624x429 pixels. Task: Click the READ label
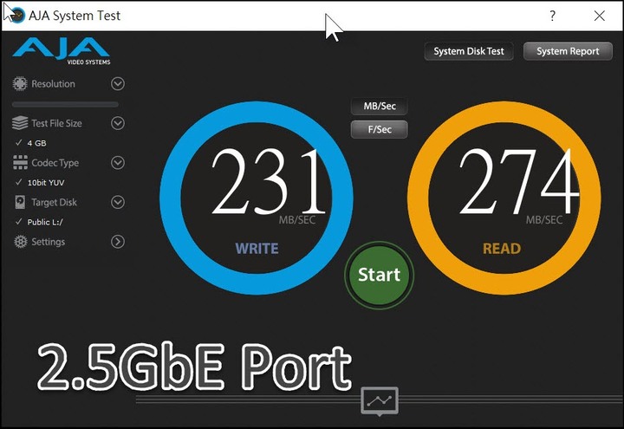[502, 249]
